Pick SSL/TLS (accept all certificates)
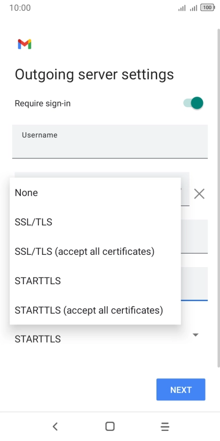 95,252
